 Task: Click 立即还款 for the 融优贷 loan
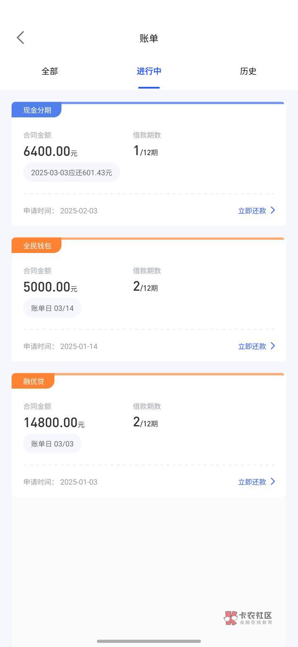pyautogui.click(x=252, y=482)
